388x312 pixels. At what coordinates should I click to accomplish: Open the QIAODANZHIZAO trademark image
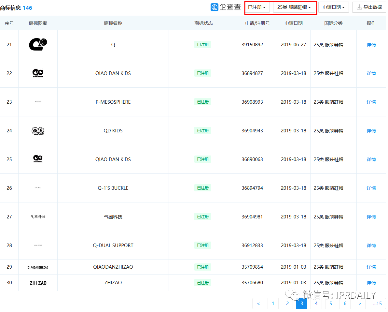click(38, 267)
